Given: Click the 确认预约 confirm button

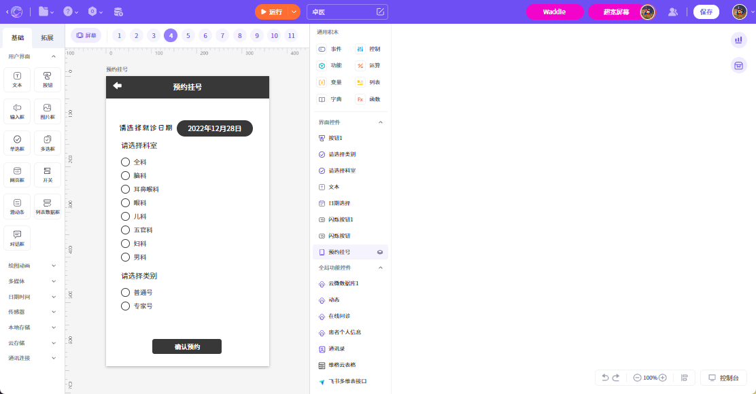Looking at the screenshot, I should [187, 346].
